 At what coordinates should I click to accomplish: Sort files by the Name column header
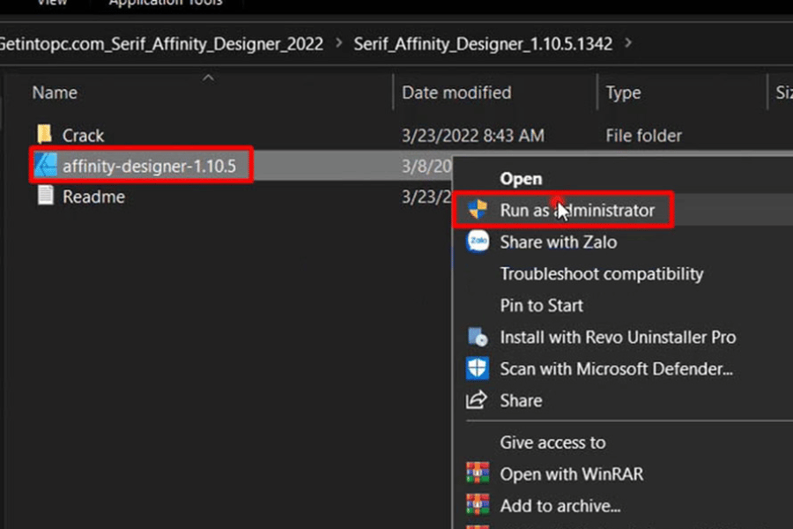click(x=55, y=93)
